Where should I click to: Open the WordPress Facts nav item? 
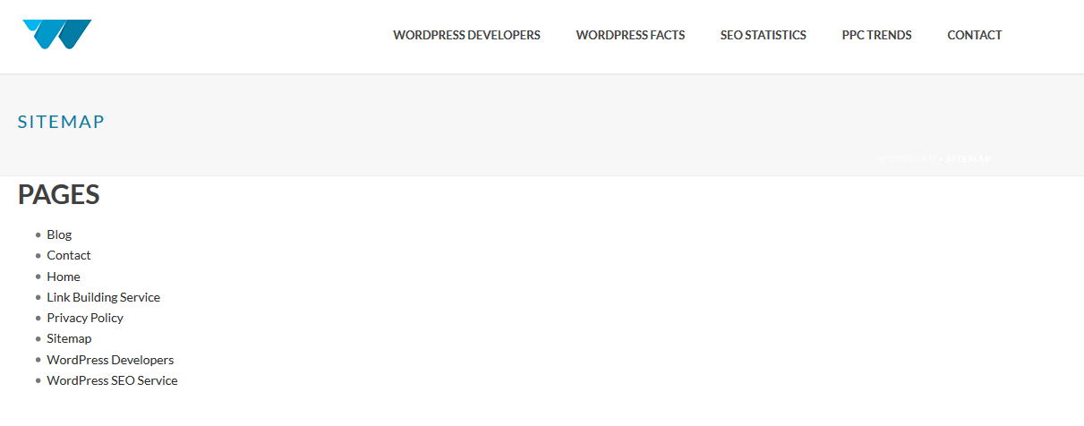[630, 36]
